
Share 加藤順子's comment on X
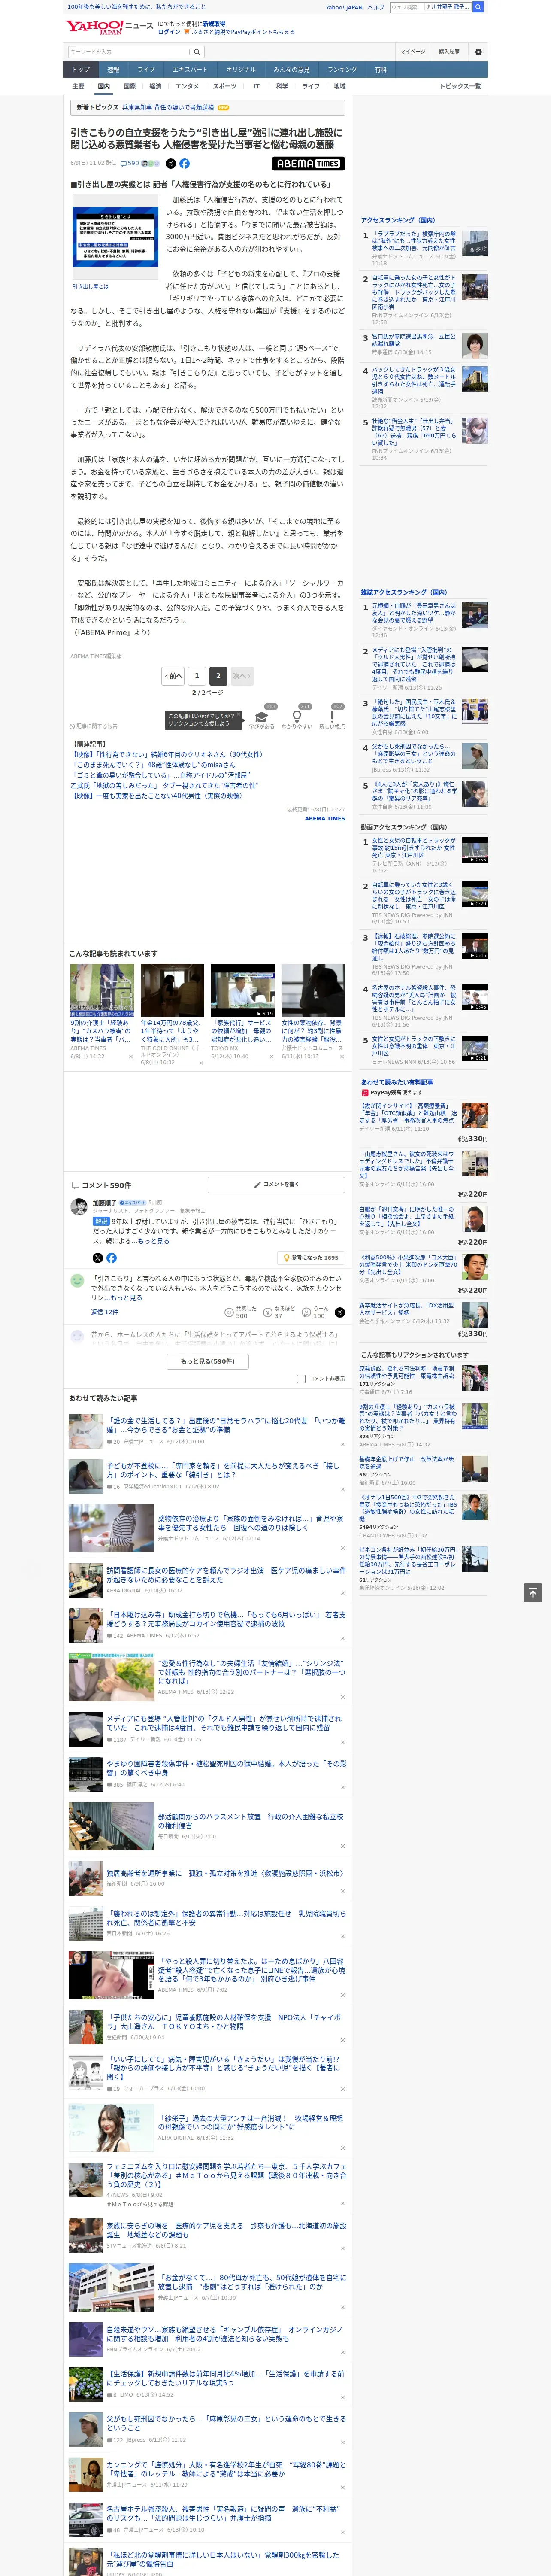(x=97, y=1258)
